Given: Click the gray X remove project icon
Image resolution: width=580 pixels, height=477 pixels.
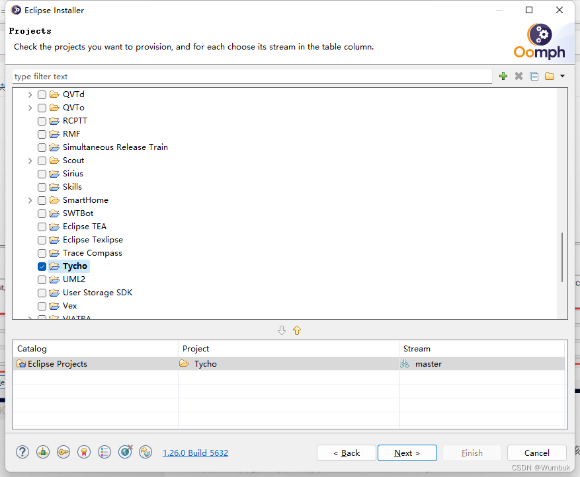Looking at the screenshot, I should (x=518, y=76).
